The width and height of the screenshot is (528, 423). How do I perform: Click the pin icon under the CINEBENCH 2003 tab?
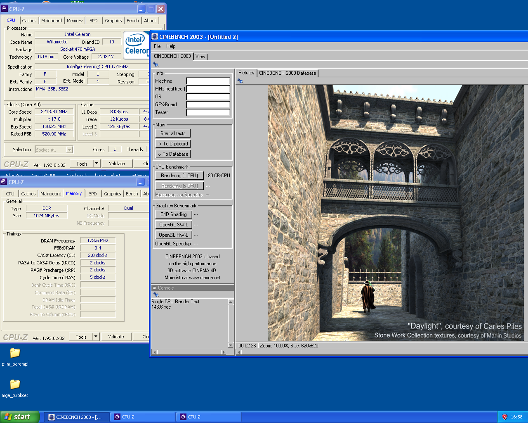(156, 64)
